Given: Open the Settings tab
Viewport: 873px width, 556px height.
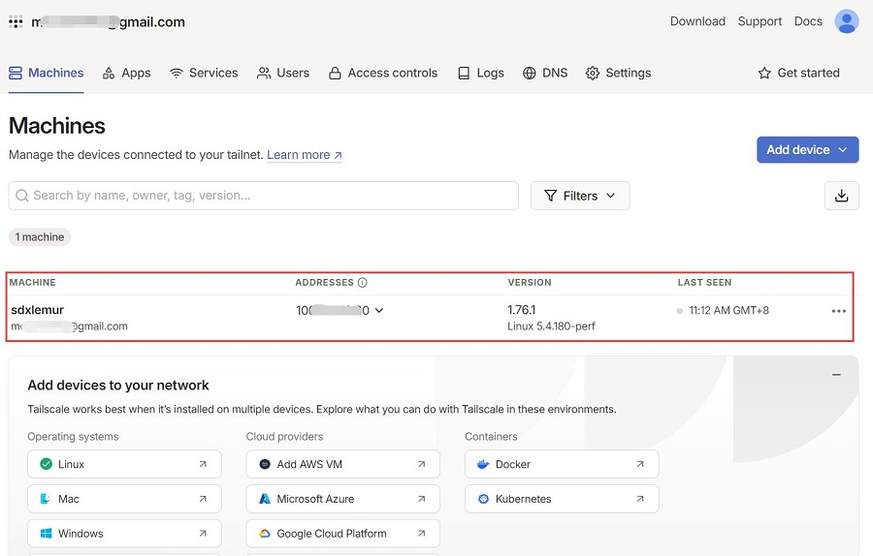Looking at the screenshot, I should (618, 73).
